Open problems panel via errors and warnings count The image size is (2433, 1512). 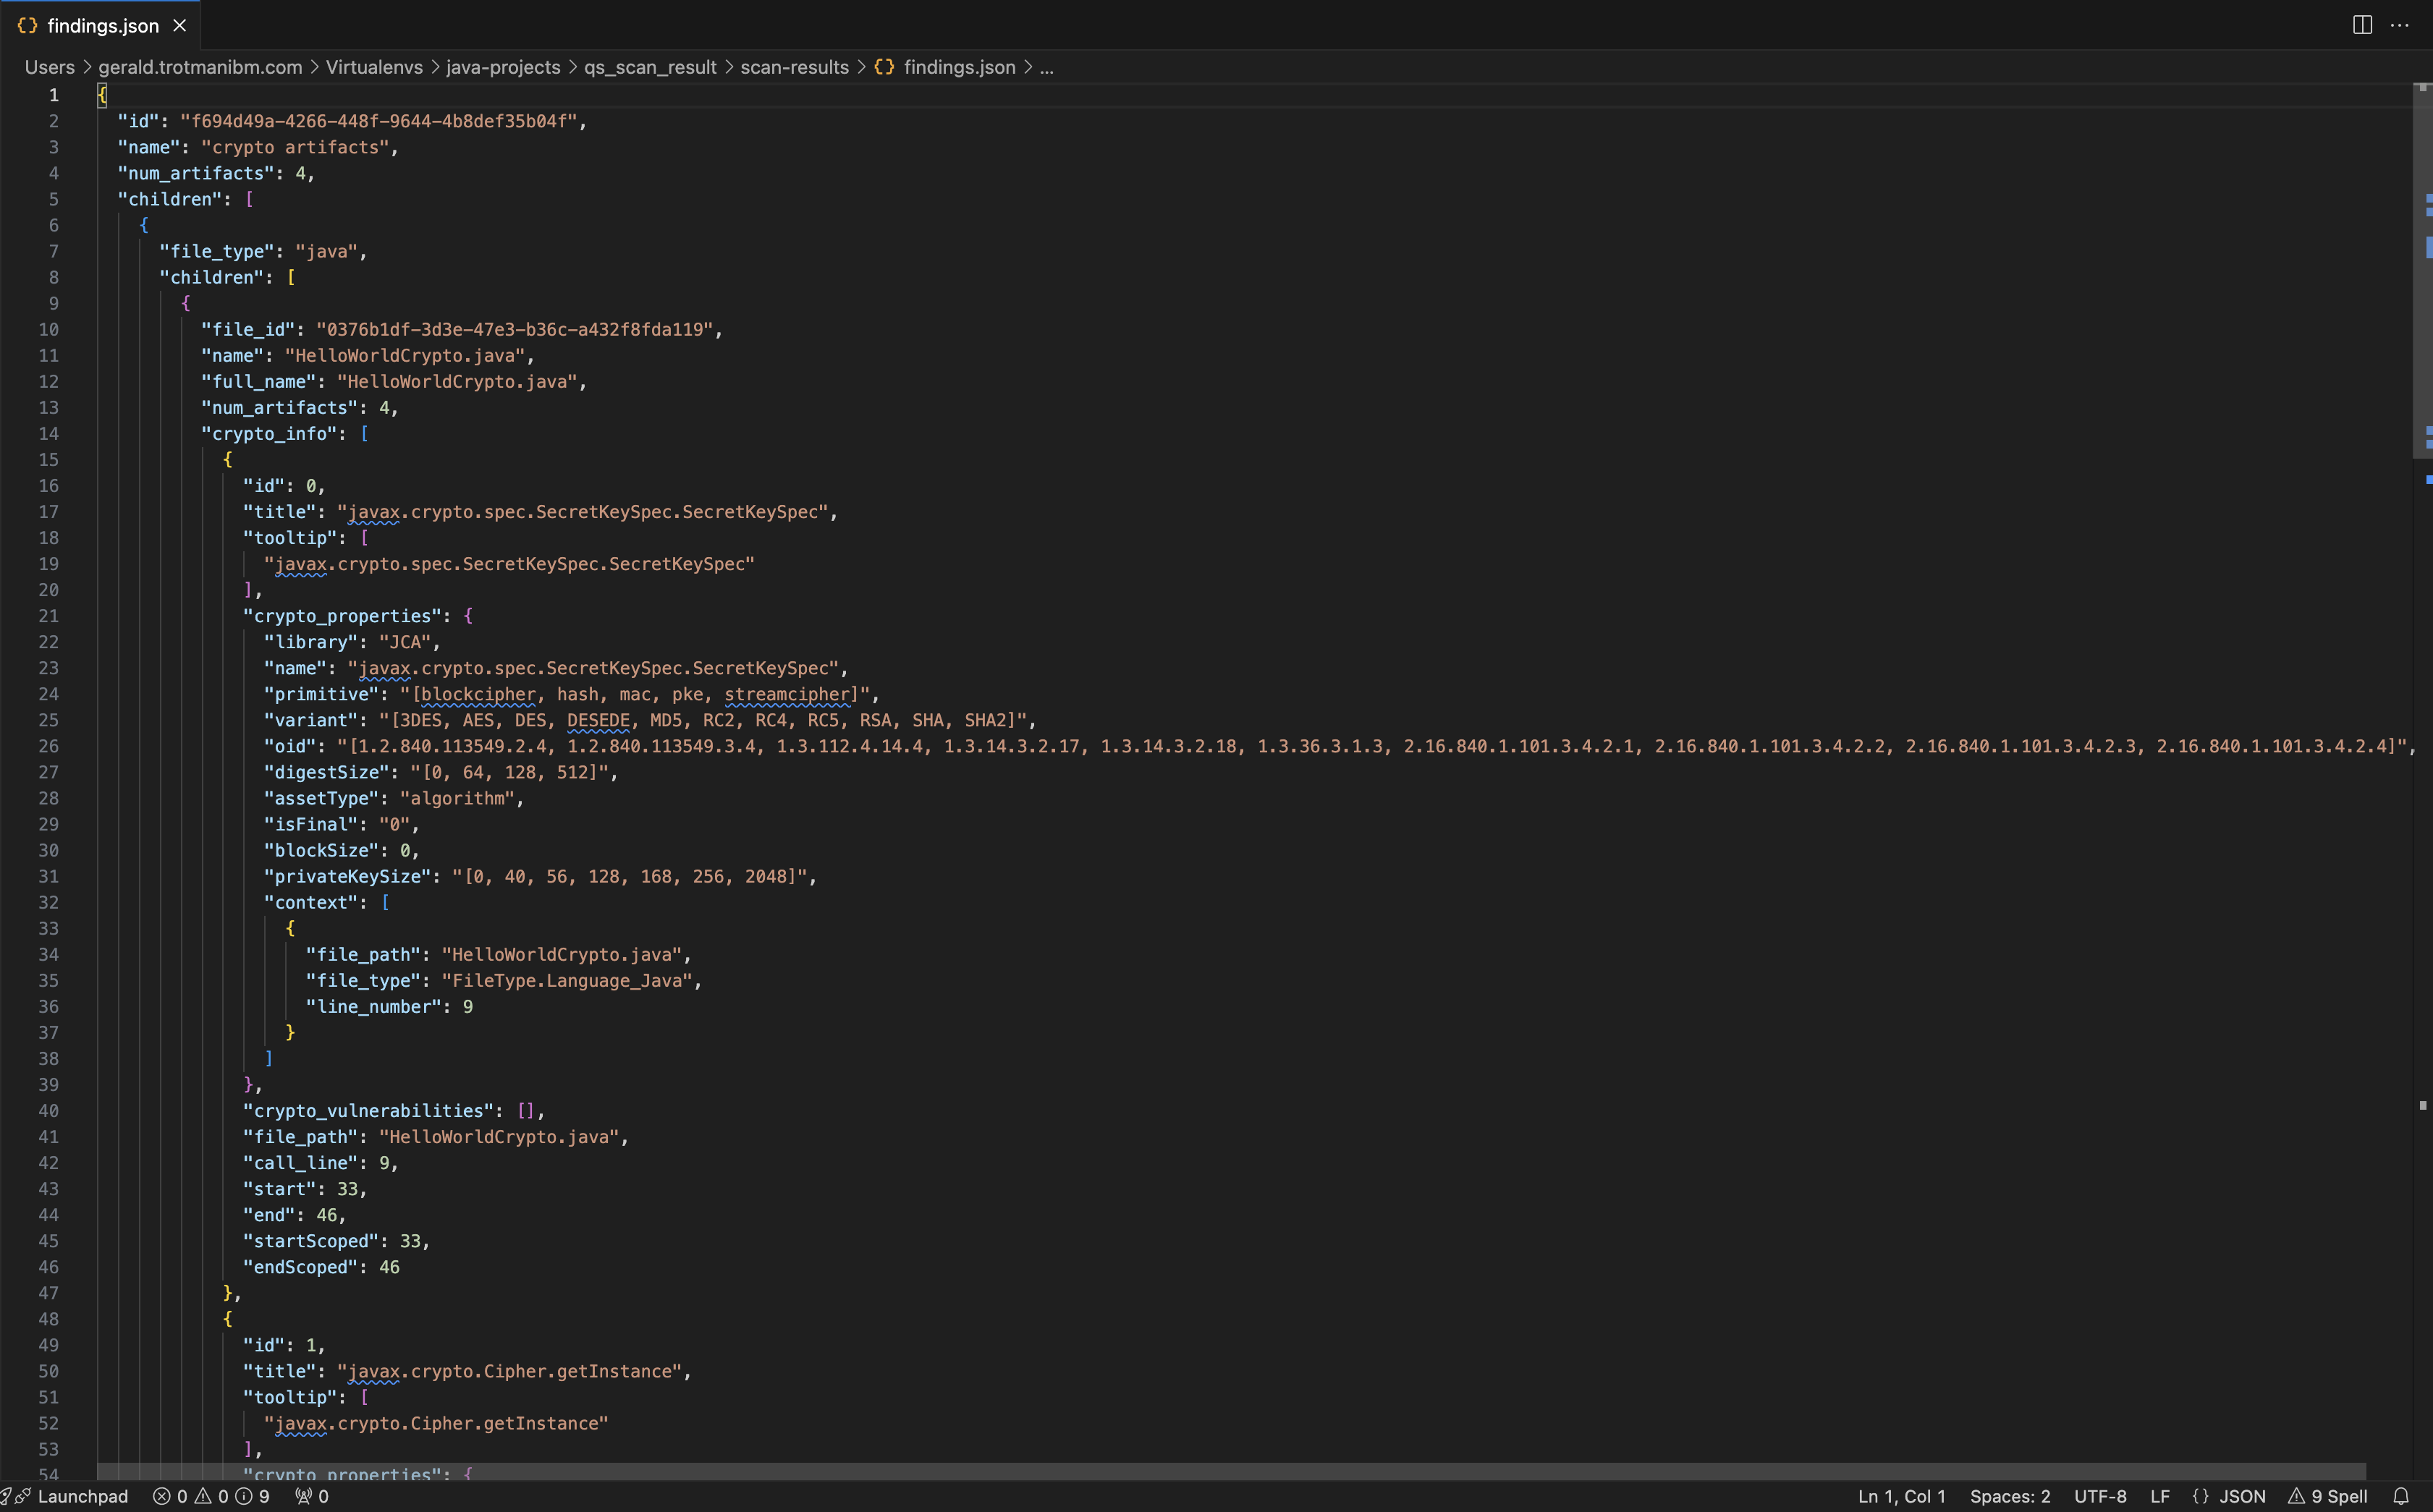click(x=210, y=1496)
